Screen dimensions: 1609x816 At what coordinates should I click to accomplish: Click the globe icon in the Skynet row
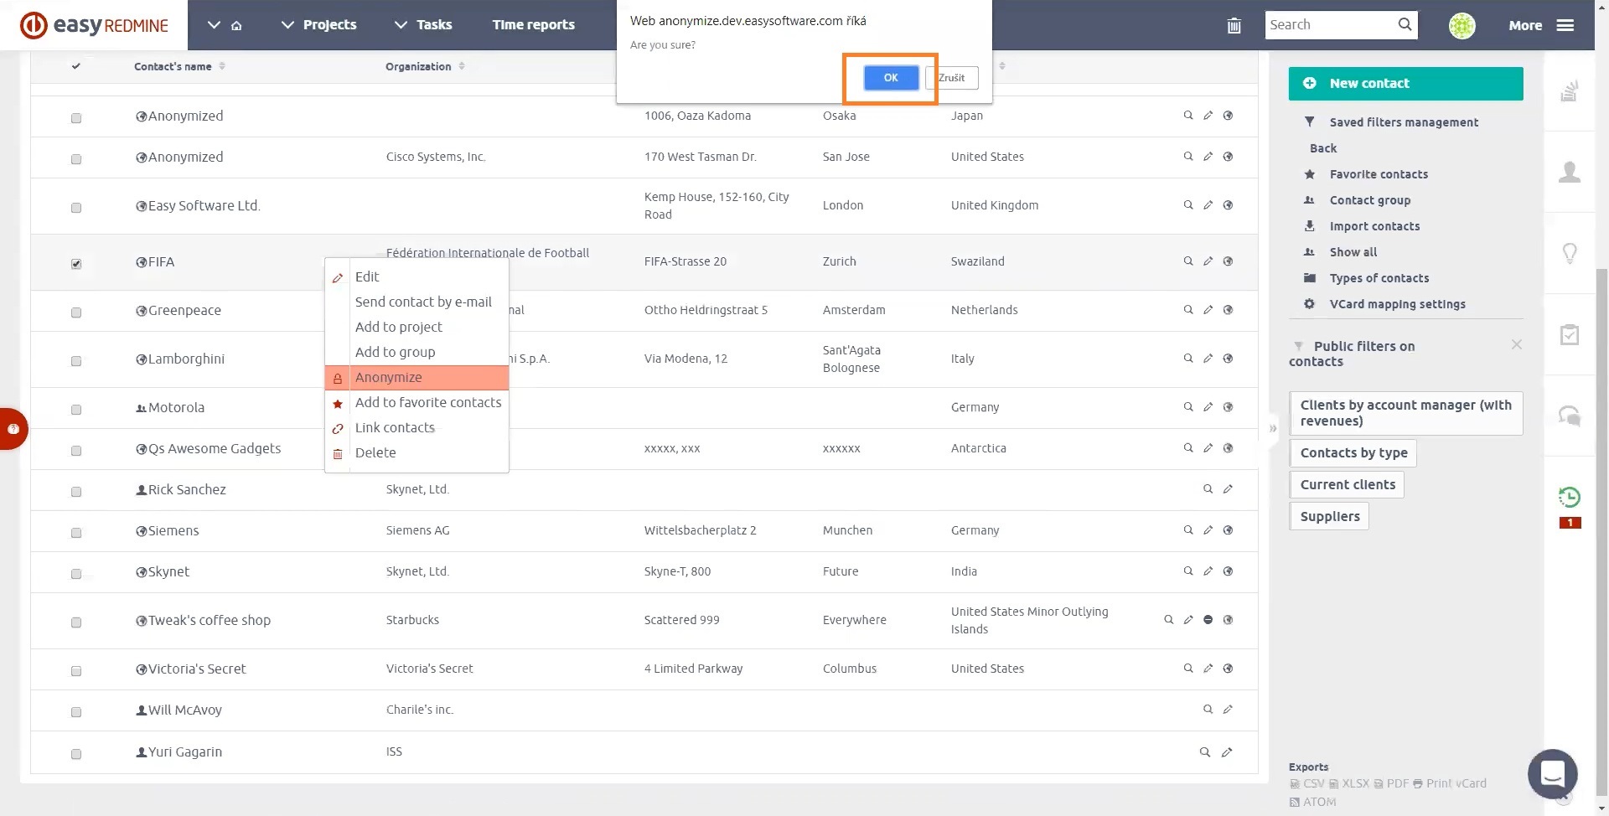[1228, 571]
